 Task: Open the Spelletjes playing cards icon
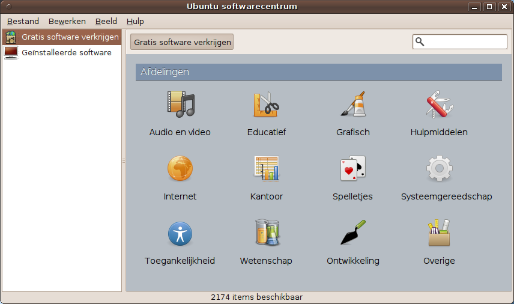[352, 168]
